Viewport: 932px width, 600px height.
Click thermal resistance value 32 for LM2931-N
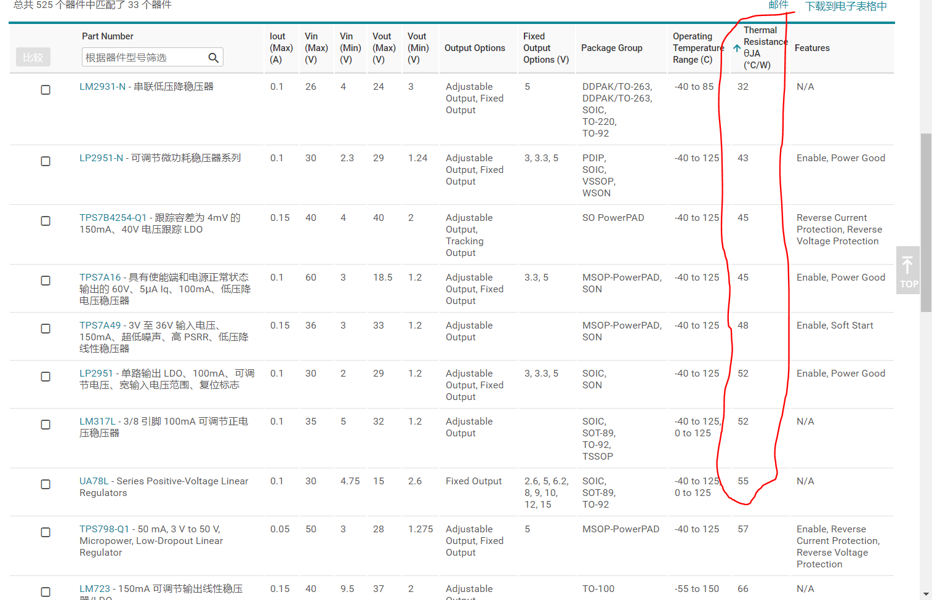743,87
